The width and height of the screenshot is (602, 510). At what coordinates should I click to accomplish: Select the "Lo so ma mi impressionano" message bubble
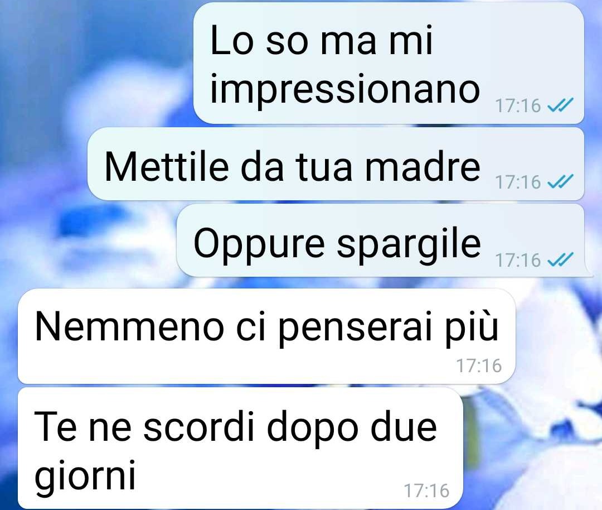[x=389, y=63]
